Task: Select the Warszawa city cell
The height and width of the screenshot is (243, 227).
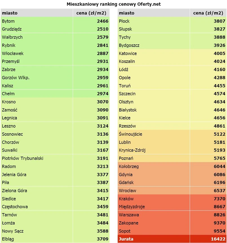Action: tap(129, 215)
